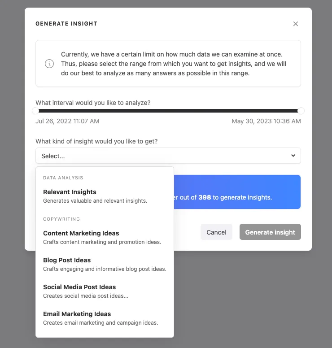Click the blue answers count banner
The height and width of the screenshot is (348, 332).
237,192
